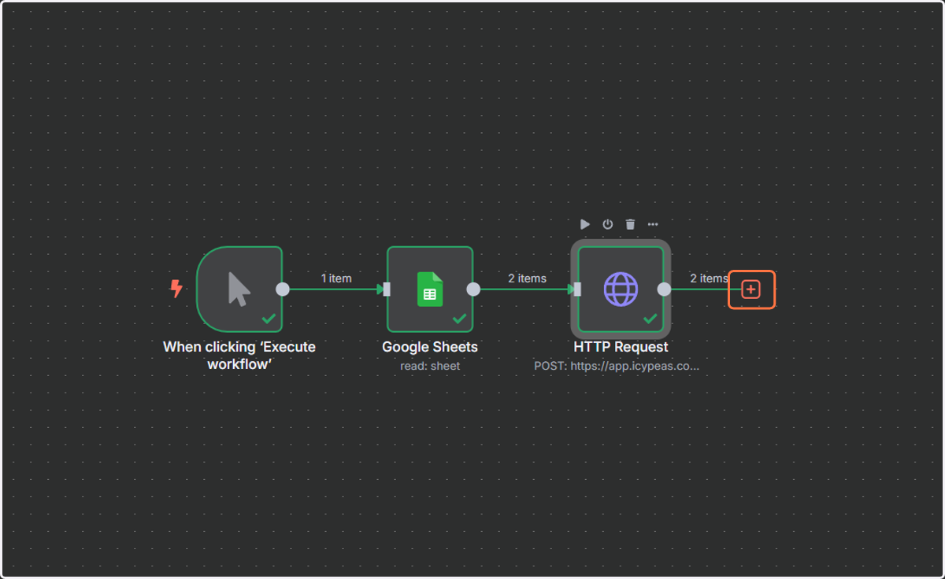
Task: Click the '1 item' connection label
Action: 336,278
